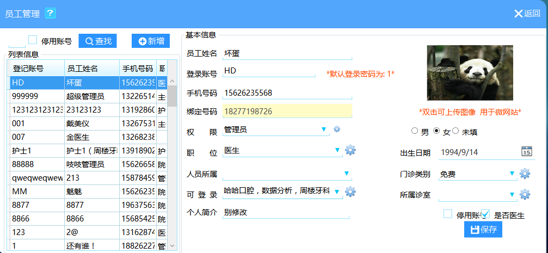The width and height of the screenshot is (548, 253).
Task: Click the employee list scrollbar thumb
Action: [172, 96]
